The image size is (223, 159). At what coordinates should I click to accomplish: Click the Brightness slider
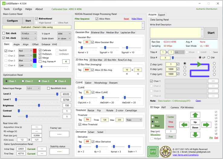39,105
